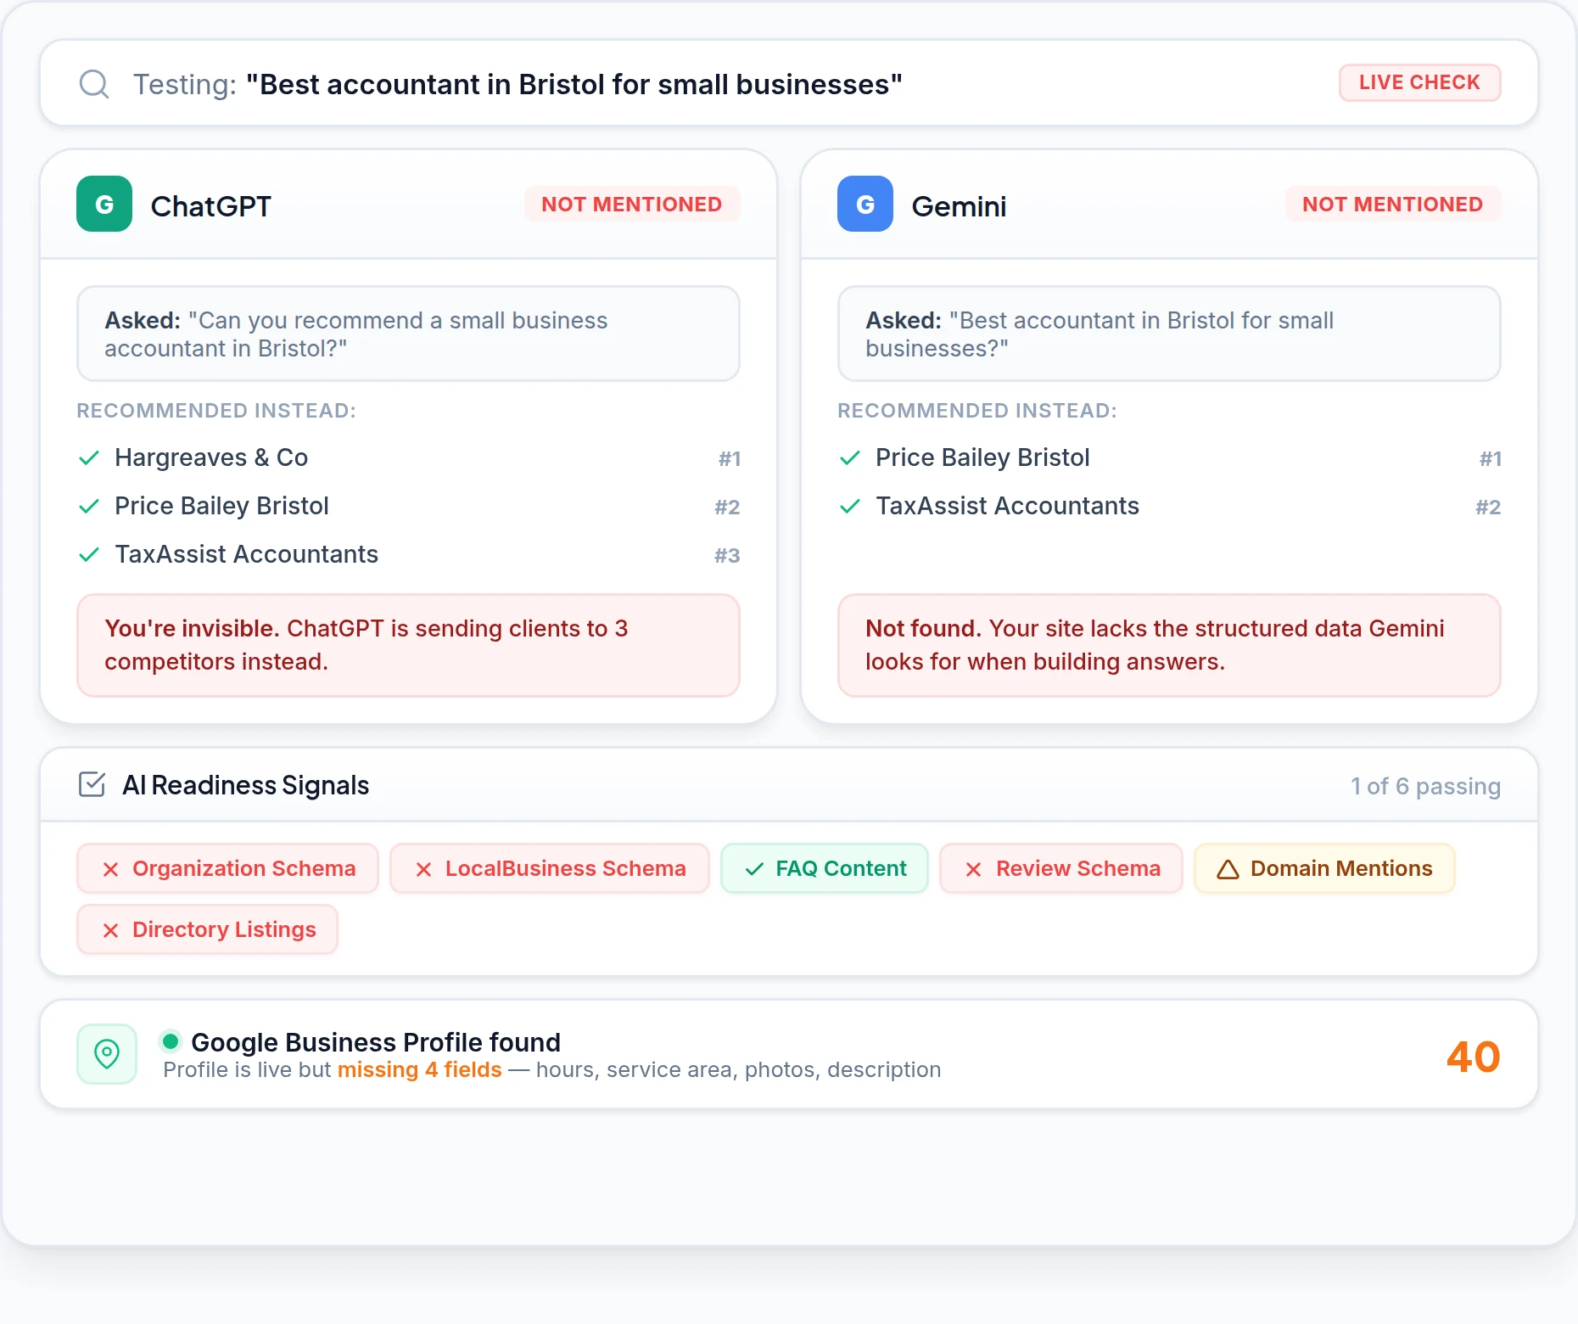Select the LocalBusiness Schema chip

[x=550, y=868]
